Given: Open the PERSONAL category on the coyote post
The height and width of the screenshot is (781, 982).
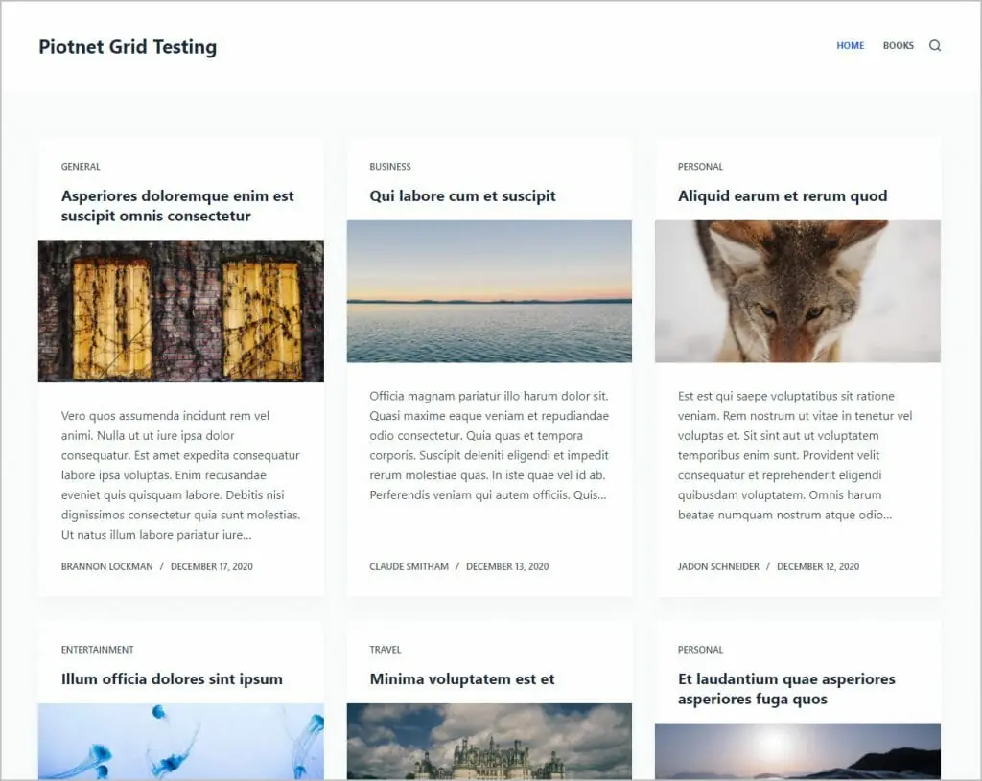Looking at the screenshot, I should [701, 166].
